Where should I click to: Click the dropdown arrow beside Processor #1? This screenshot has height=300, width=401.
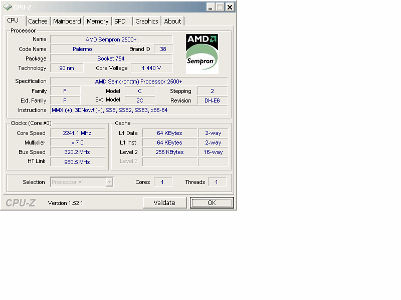pyautogui.click(x=109, y=182)
